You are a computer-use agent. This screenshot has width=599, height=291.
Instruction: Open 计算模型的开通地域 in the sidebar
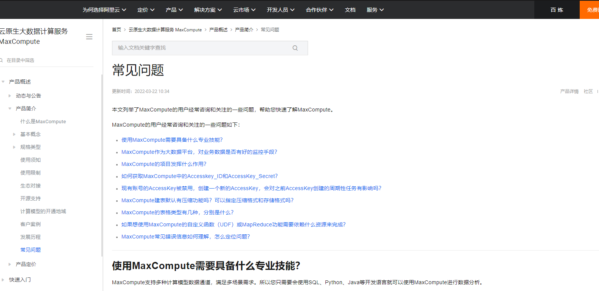[x=43, y=211]
